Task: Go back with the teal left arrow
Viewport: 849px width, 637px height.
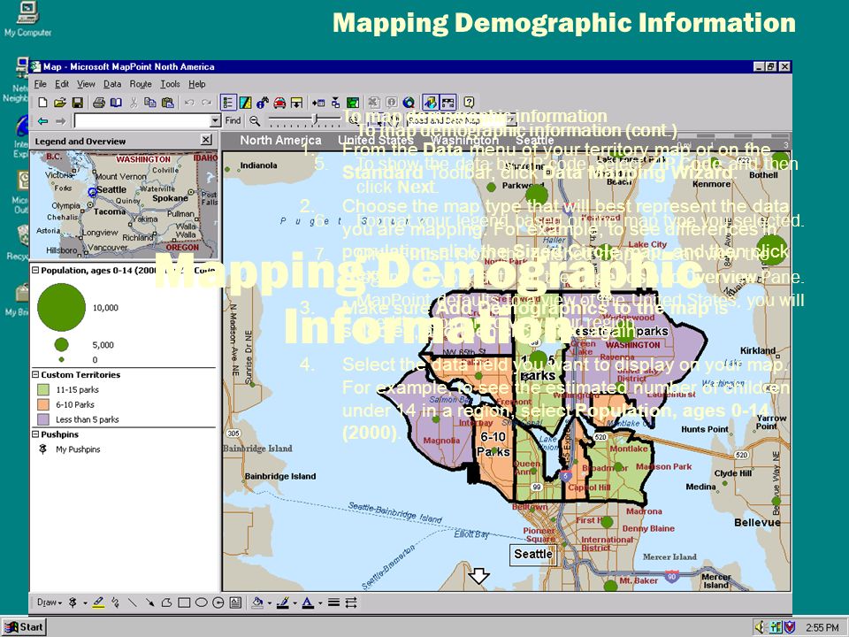Action: (x=42, y=121)
